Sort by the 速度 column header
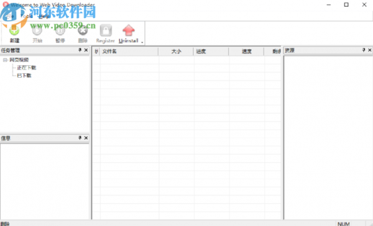The width and height of the screenshot is (373, 226). 246,52
